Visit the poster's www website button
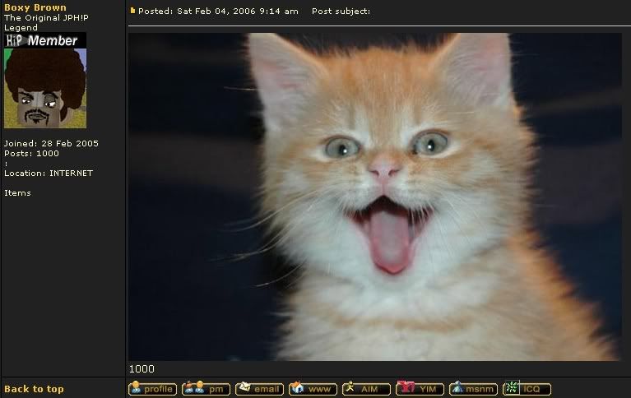The height and width of the screenshot is (398, 631). click(x=313, y=389)
